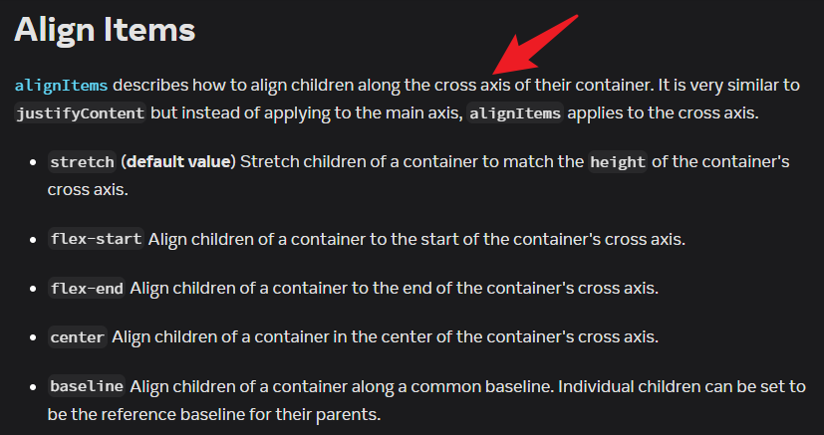Click the stretch code label
Viewport: 824px width, 435px height.
82,162
